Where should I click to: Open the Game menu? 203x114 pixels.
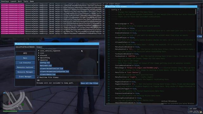32,1
